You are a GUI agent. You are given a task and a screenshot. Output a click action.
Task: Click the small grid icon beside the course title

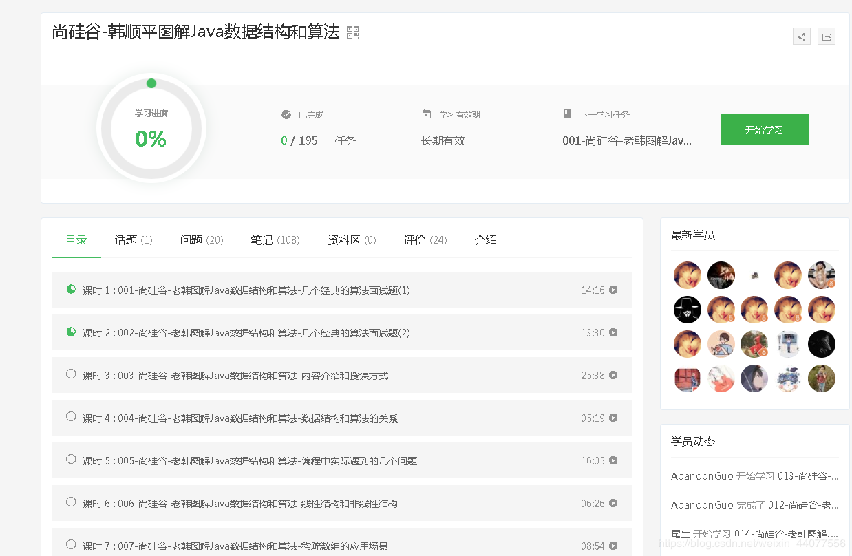click(x=352, y=32)
